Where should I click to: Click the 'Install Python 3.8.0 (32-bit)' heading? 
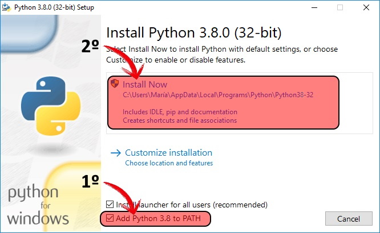click(194, 32)
